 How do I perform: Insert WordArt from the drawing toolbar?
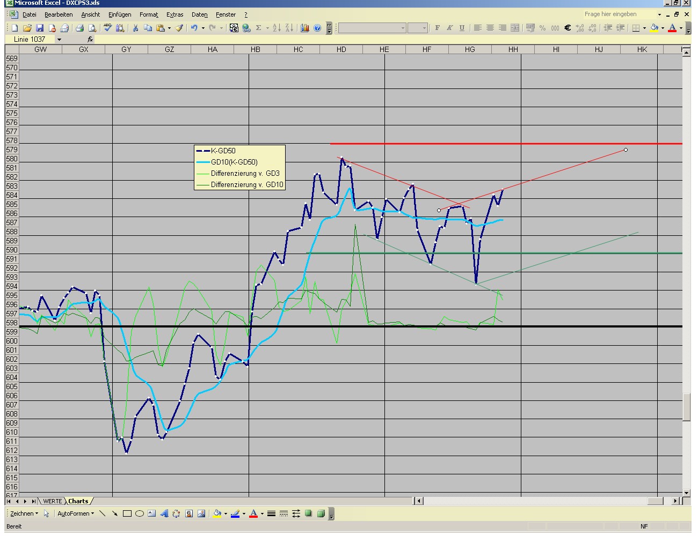tap(164, 513)
